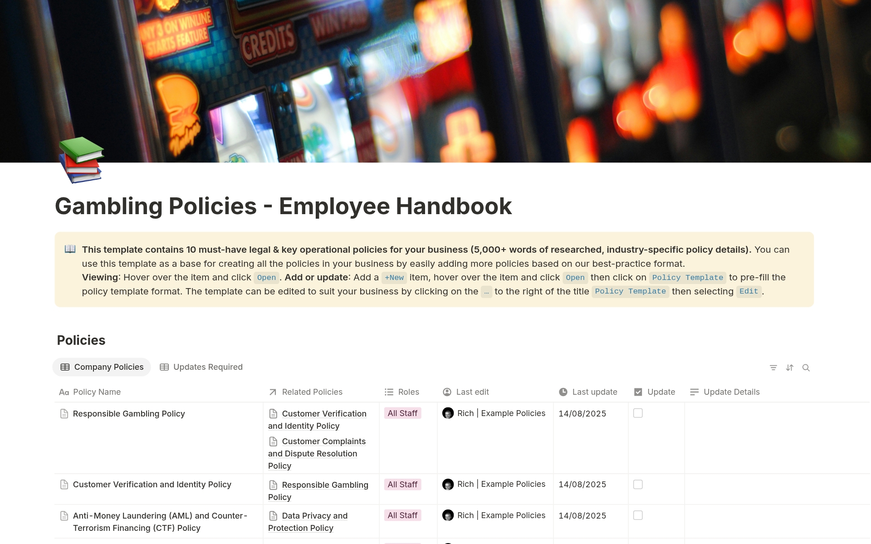
Task: Click the filter icon above the table
Action: click(773, 368)
